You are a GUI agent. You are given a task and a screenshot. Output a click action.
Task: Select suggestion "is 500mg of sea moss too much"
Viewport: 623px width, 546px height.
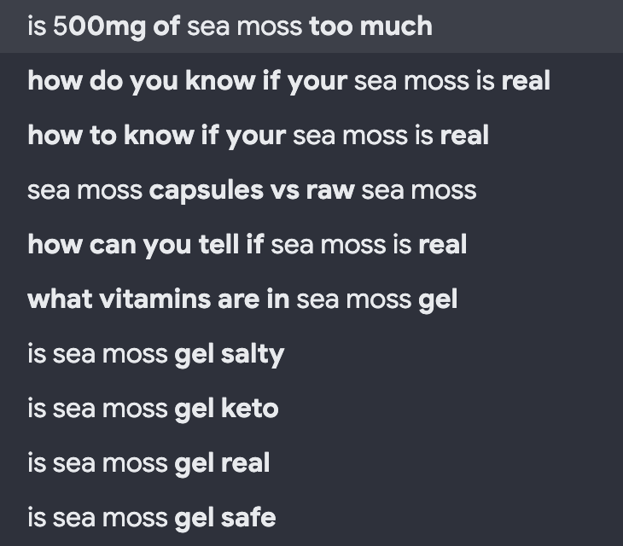(x=311, y=26)
